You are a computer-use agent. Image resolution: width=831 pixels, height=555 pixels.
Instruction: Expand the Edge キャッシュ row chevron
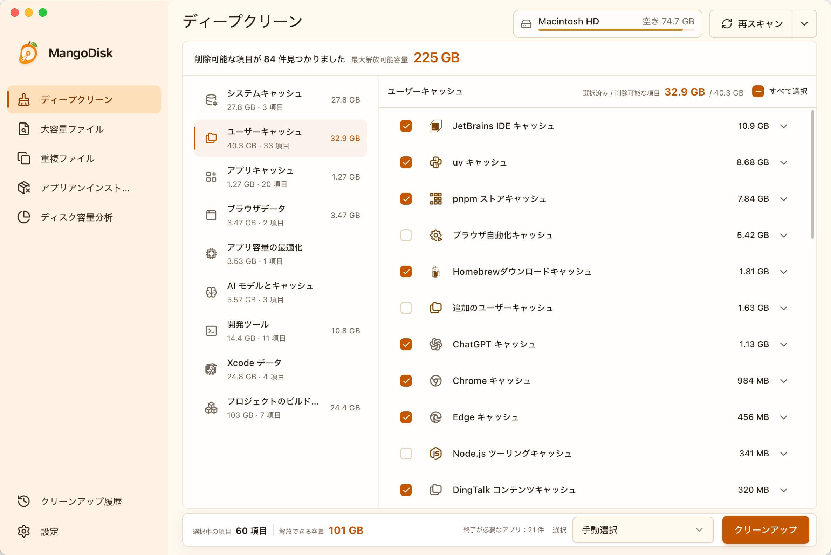coord(783,418)
